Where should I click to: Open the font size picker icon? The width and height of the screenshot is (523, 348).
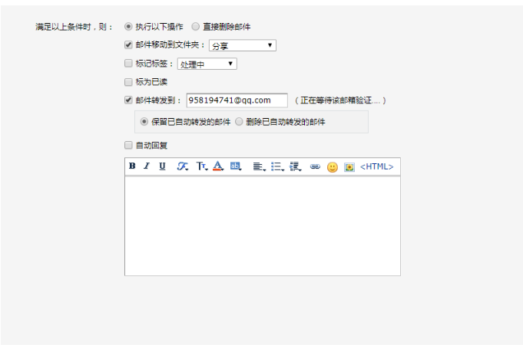(x=201, y=166)
